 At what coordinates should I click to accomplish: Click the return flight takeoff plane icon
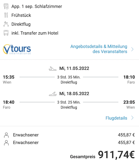pos(53,94)
